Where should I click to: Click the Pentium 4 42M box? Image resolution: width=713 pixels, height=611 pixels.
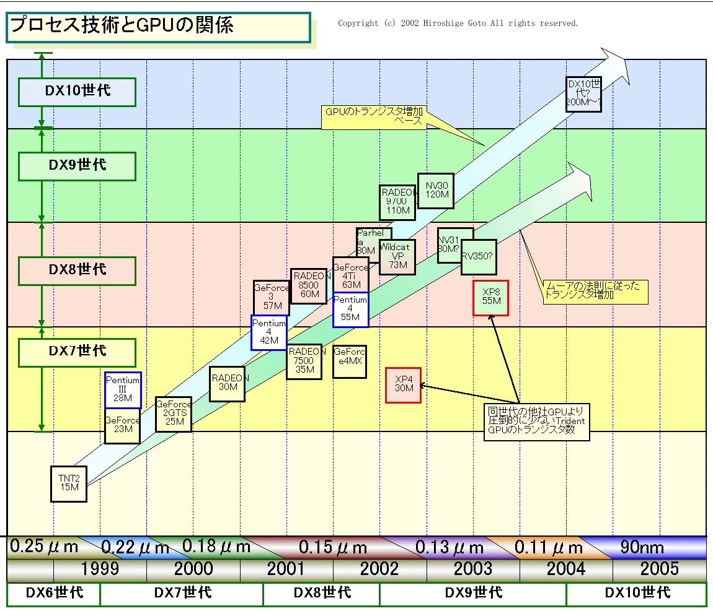click(268, 332)
